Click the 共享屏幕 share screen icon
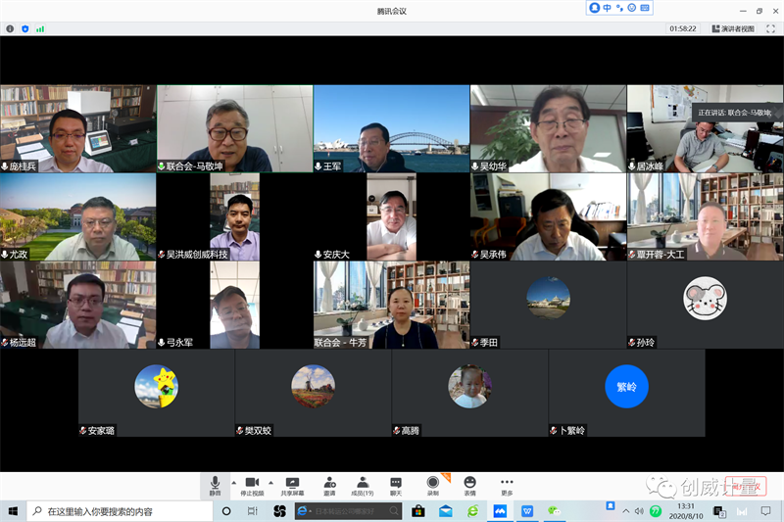Viewport: 784px width, 522px height. pos(292,484)
